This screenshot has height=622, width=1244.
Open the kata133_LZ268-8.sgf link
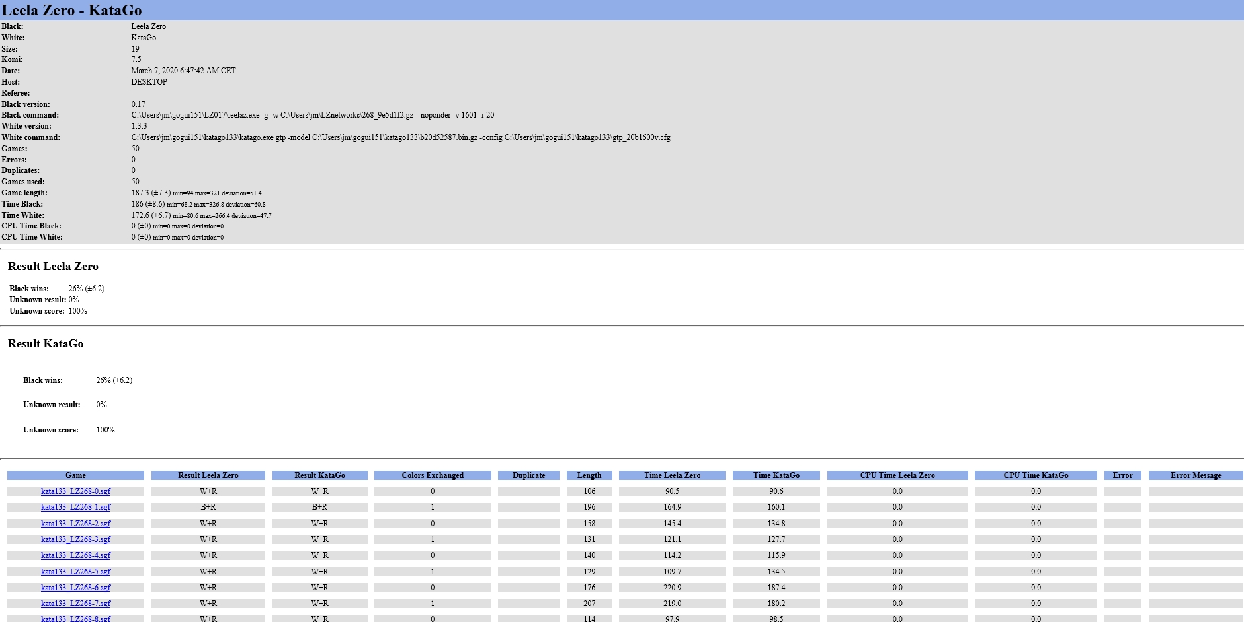coord(75,619)
